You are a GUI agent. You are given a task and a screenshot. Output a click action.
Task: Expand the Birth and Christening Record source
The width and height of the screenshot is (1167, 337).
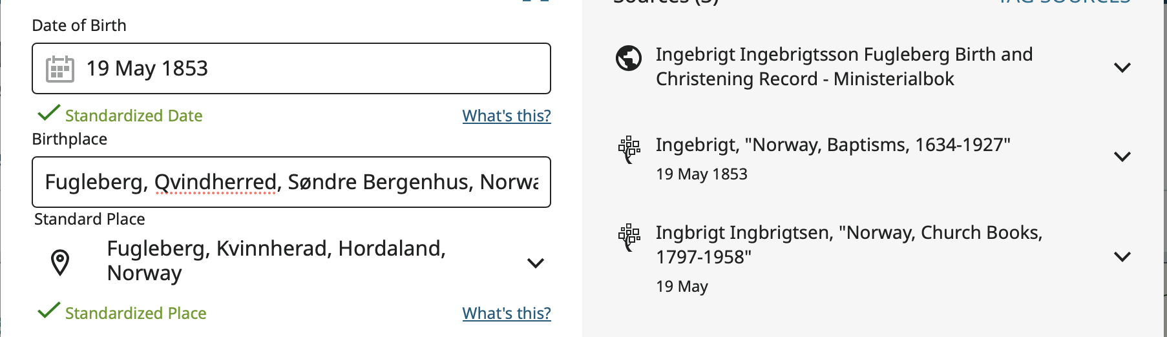pos(1122,67)
